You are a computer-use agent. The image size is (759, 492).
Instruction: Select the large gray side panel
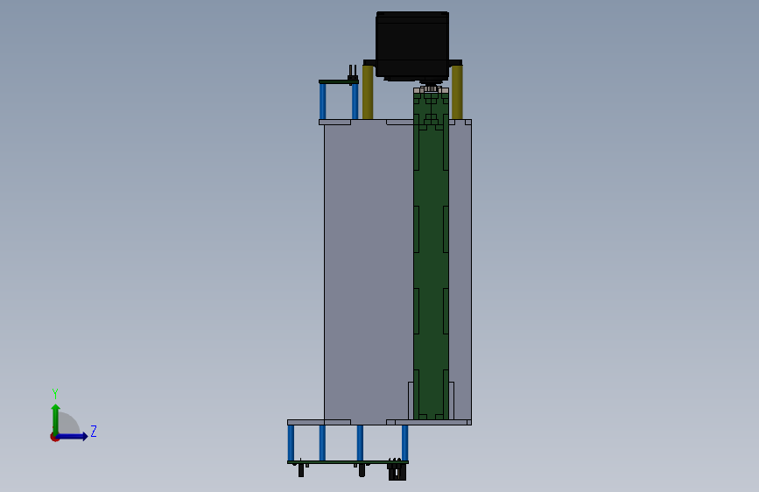(369, 271)
